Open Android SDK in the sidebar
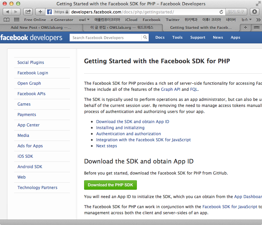This screenshot has width=262, height=225. pyautogui.click(x=30, y=166)
